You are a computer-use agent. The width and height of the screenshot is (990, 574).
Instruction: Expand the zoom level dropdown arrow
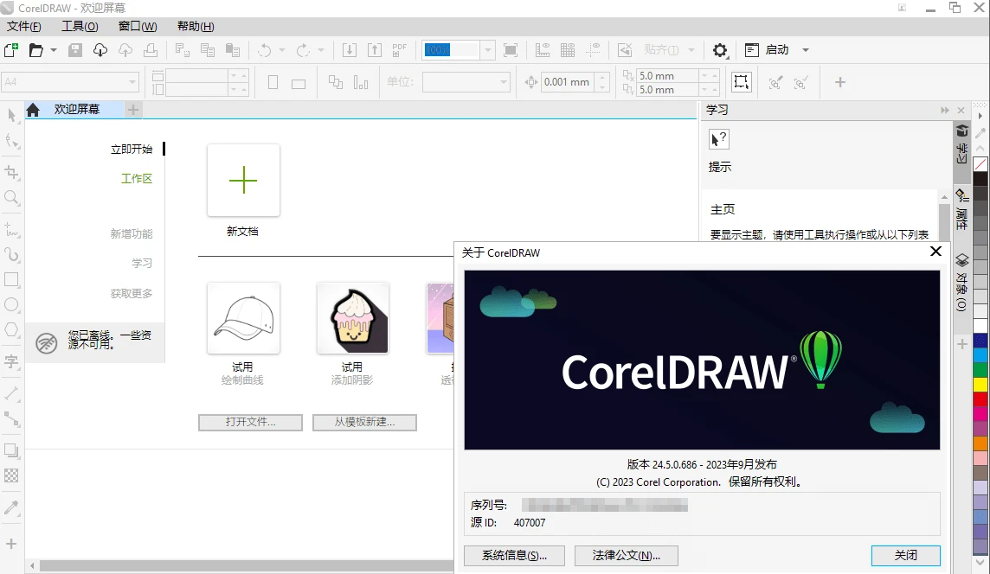[487, 49]
